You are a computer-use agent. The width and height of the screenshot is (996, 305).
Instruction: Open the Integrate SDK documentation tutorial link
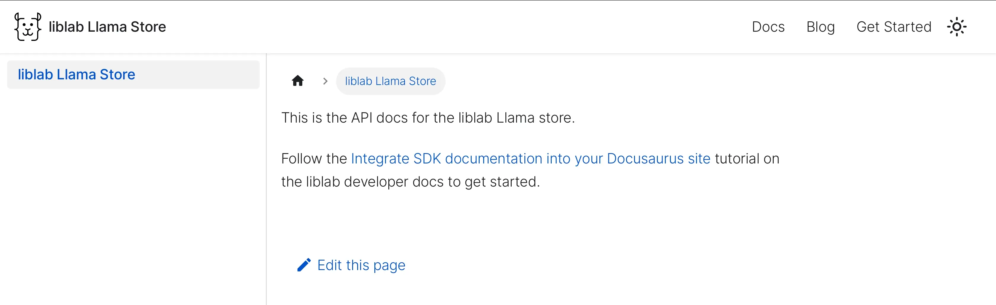click(530, 158)
